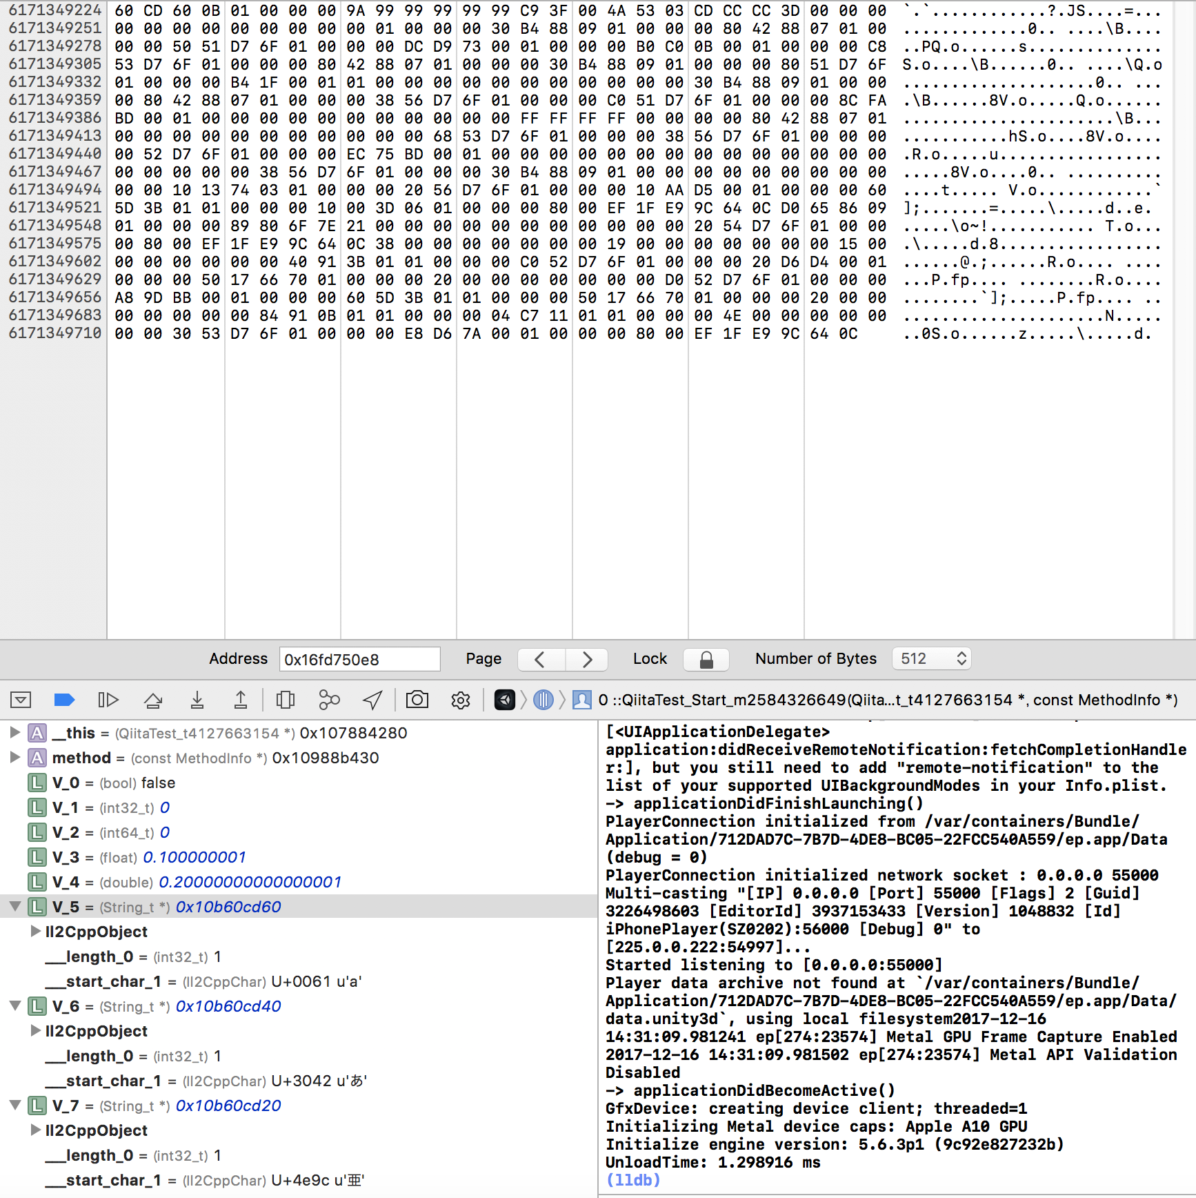Click the L local icon of V_6
Viewport: 1196px width, 1198px height.
click(37, 1006)
